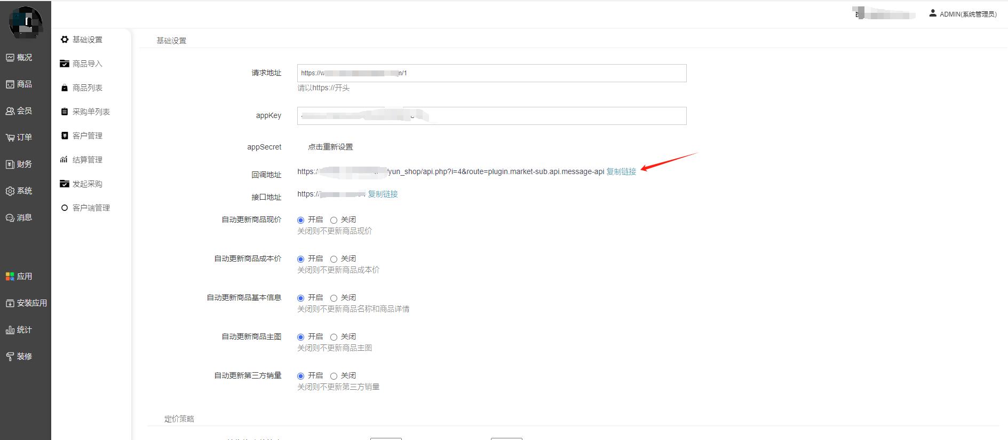Click the 客户端管理 circle icon
Image resolution: width=1008 pixels, height=440 pixels.
coord(65,208)
